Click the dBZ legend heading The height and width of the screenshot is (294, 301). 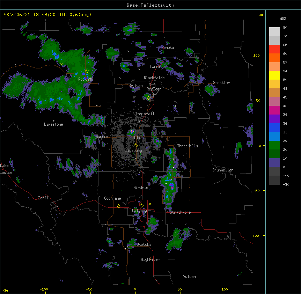[x=283, y=19]
